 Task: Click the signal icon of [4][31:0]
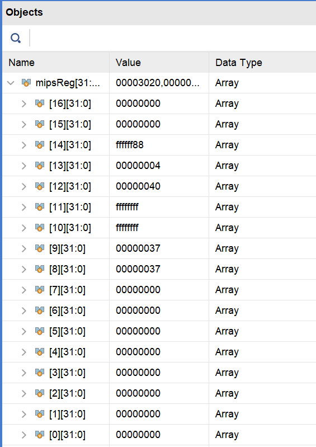[x=40, y=352]
